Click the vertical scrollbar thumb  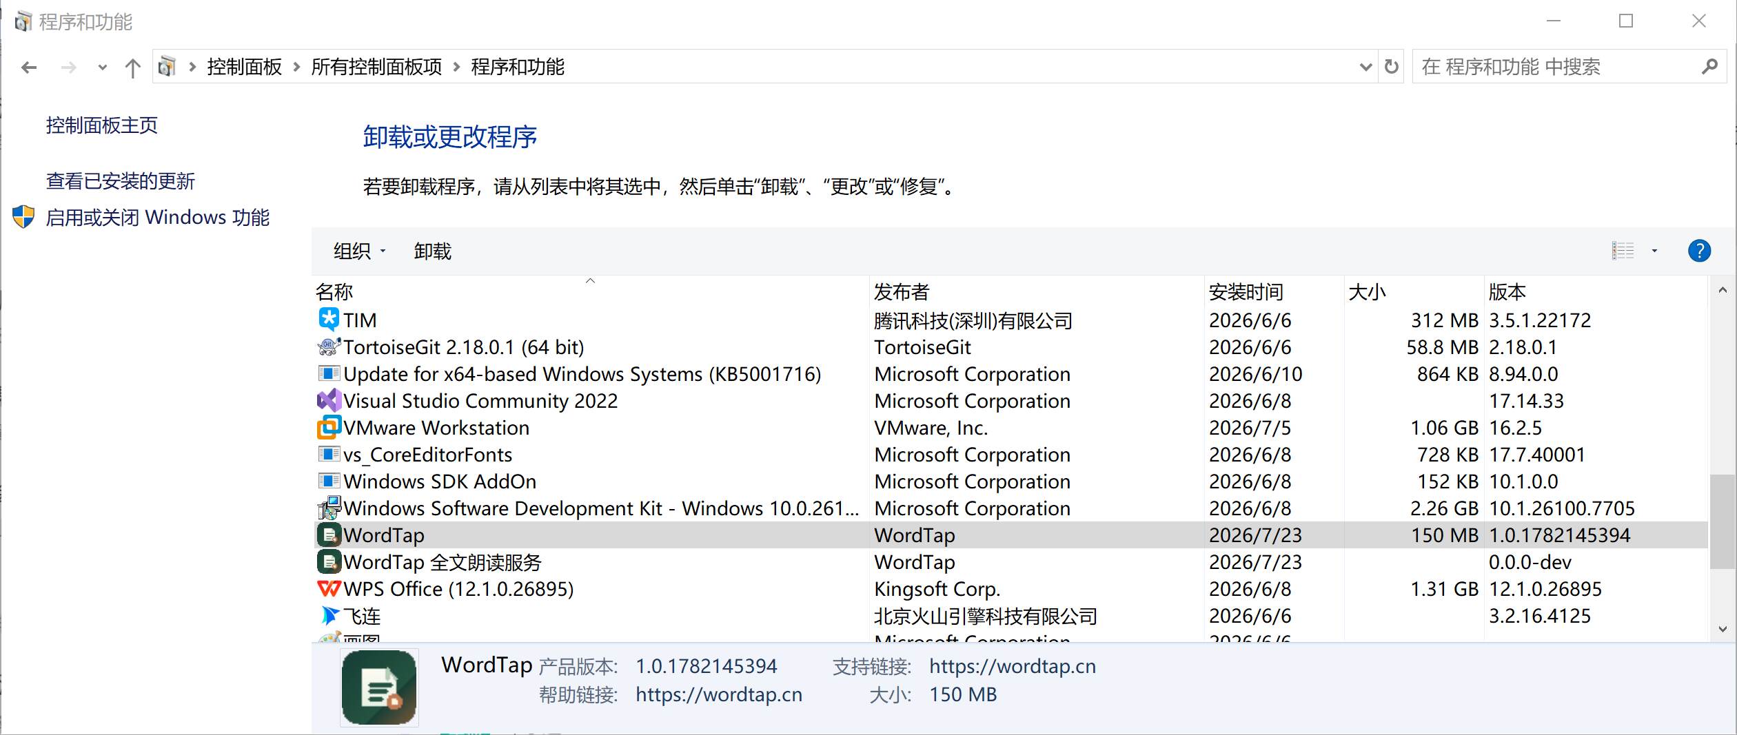(x=1723, y=521)
